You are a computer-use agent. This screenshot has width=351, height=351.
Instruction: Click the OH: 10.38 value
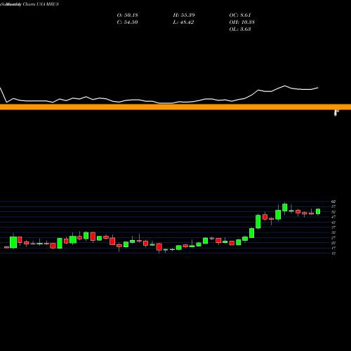pos(242,22)
